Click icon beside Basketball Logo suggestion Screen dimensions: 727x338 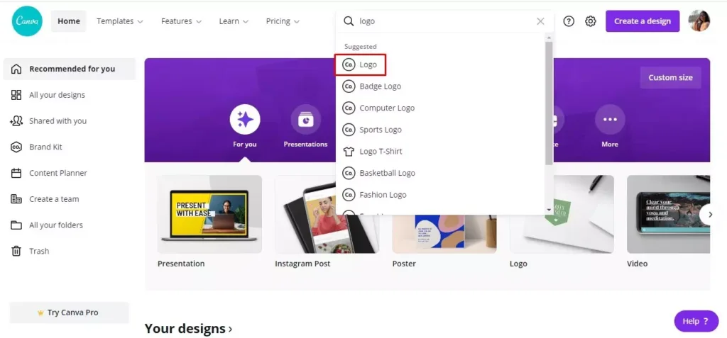[349, 173]
